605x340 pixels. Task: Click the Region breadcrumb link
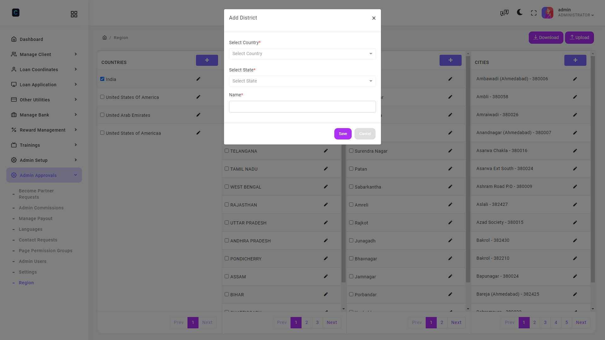point(121,37)
